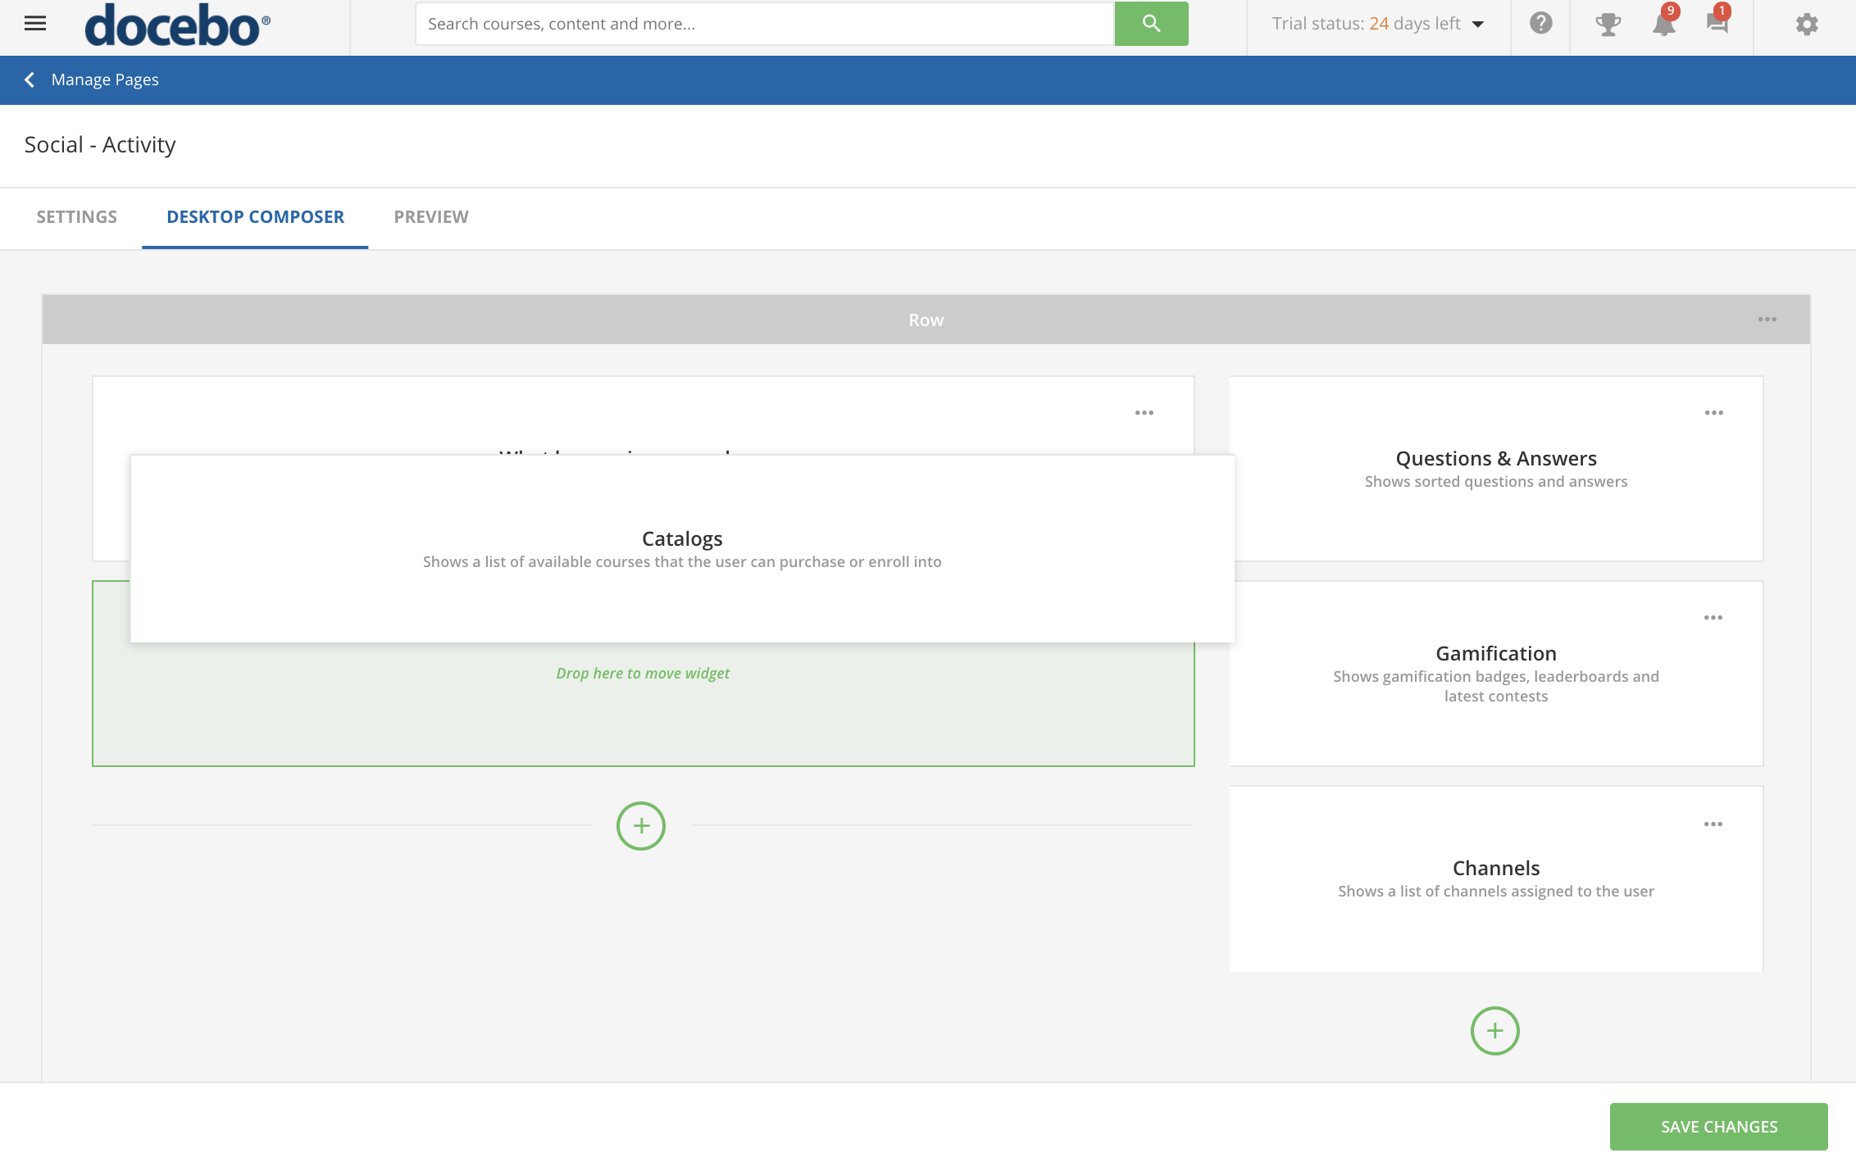Open the messages chat icon
The width and height of the screenshot is (1856, 1162).
coord(1717,24)
